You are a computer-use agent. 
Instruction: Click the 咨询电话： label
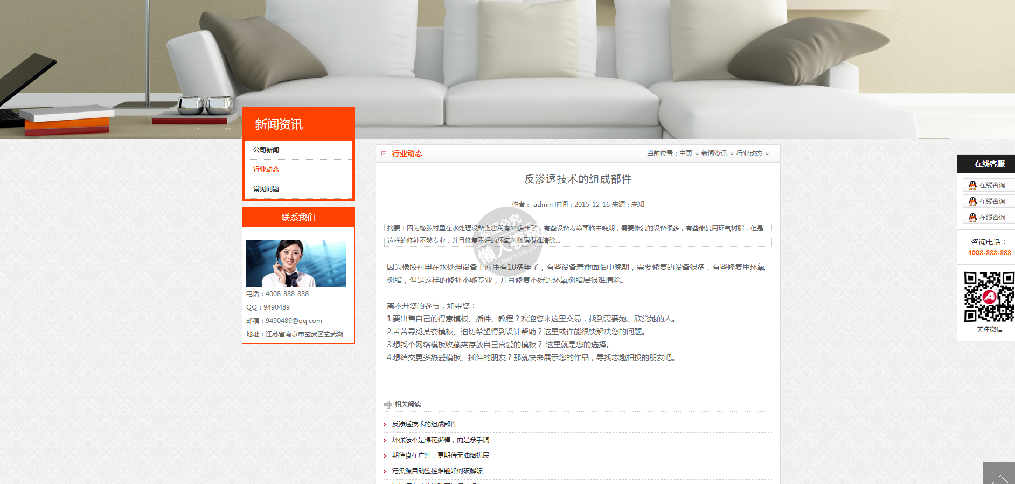(x=989, y=242)
